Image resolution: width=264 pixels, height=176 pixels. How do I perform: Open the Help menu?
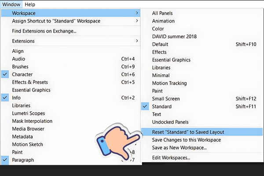(30, 4)
